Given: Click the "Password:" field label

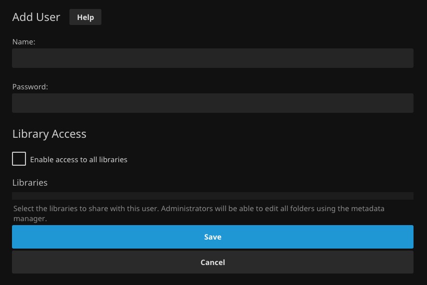Looking at the screenshot, I should 30,86.
